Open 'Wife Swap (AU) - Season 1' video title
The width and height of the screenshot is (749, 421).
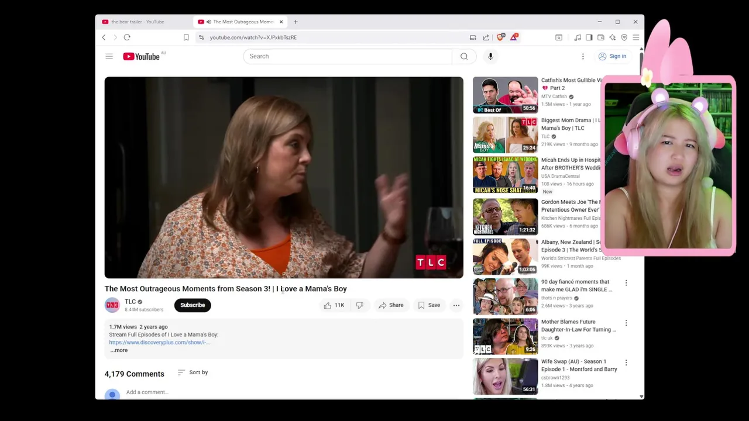[579, 365]
